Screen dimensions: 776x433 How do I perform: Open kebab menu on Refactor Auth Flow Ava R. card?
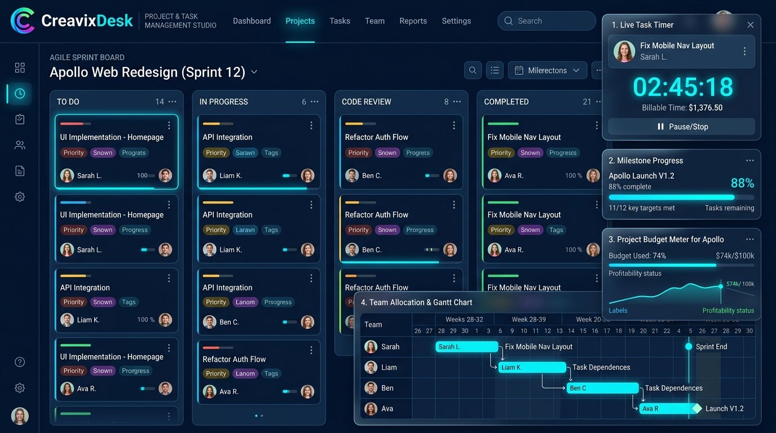coord(311,350)
